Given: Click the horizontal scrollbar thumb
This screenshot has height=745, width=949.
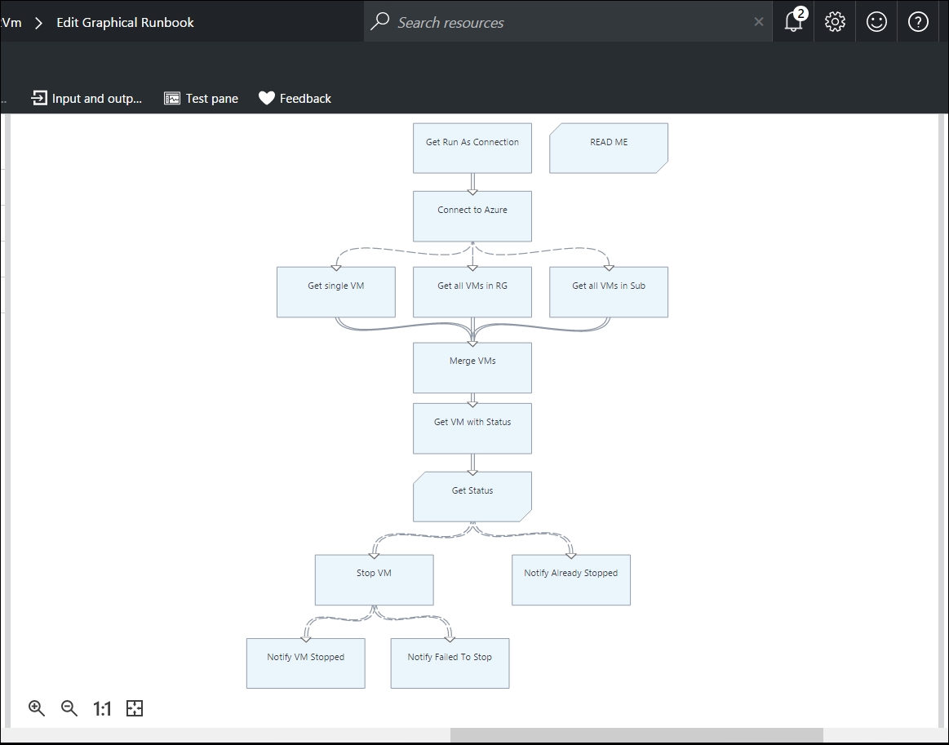Looking at the screenshot, I should point(636,735).
